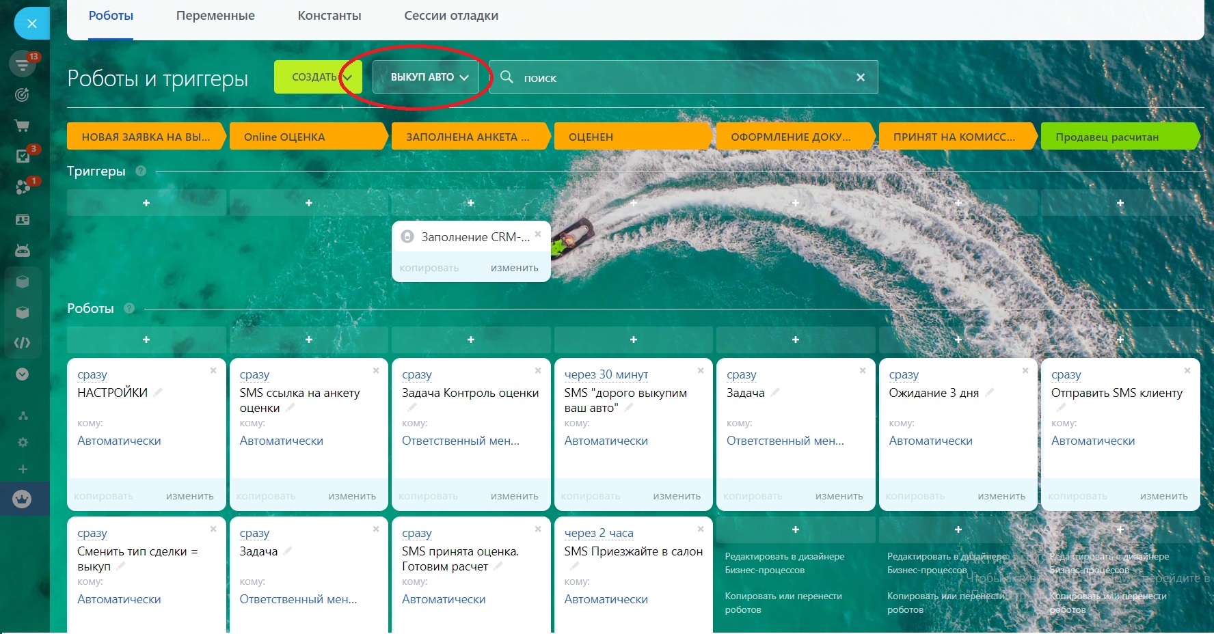Click изменить on Заполнение CRM trigger
This screenshot has height=634, width=1214.
(x=515, y=268)
